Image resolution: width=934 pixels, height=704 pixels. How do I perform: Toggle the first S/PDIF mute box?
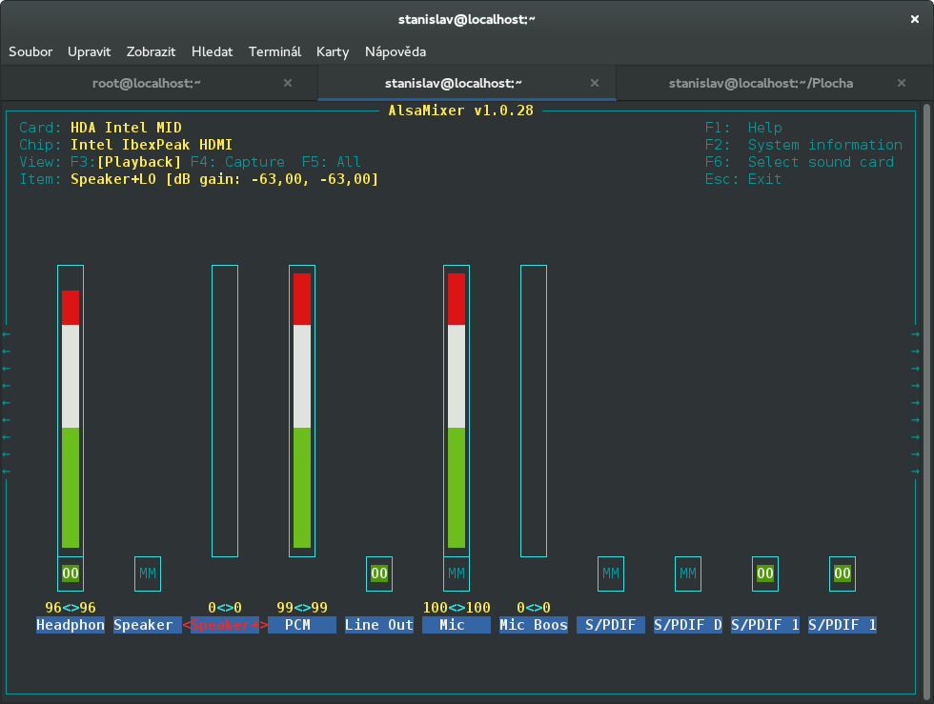pos(611,573)
